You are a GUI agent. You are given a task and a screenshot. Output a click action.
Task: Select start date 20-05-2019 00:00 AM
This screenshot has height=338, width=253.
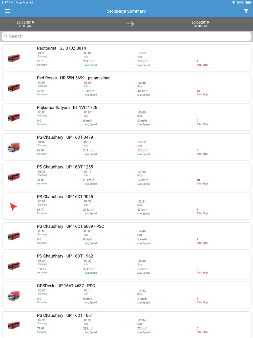pyautogui.click(x=25, y=24)
